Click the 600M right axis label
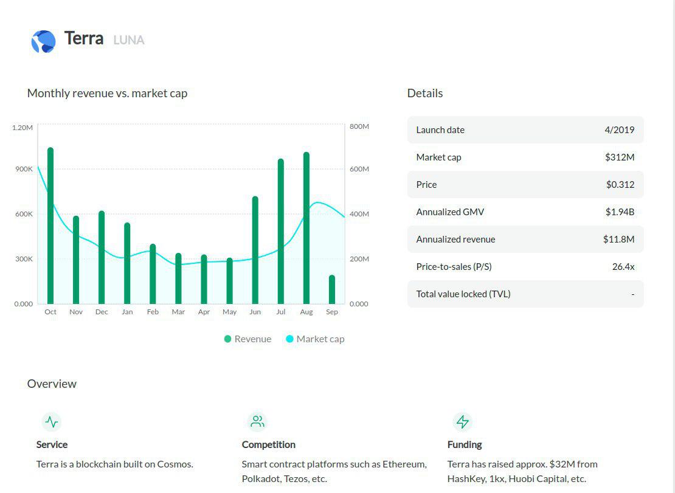This screenshot has width=675, height=493. (359, 169)
